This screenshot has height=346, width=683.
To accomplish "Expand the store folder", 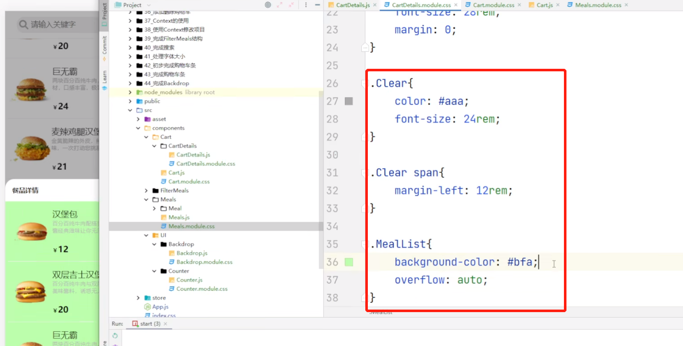I will coord(138,298).
